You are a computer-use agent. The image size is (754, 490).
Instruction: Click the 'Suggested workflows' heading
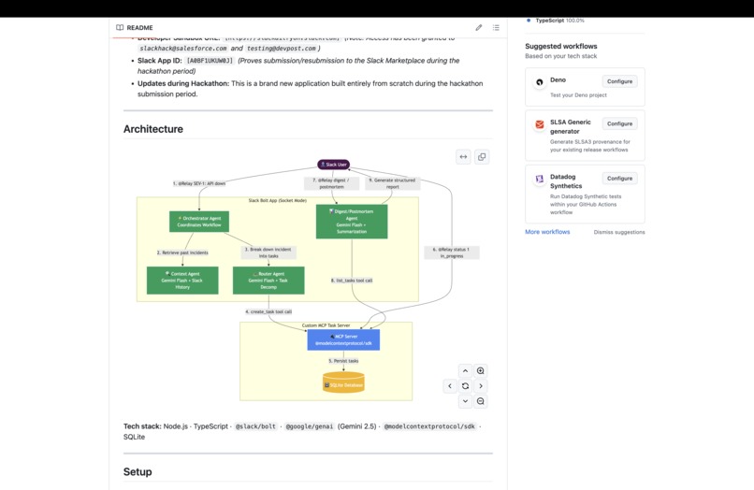tap(561, 46)
